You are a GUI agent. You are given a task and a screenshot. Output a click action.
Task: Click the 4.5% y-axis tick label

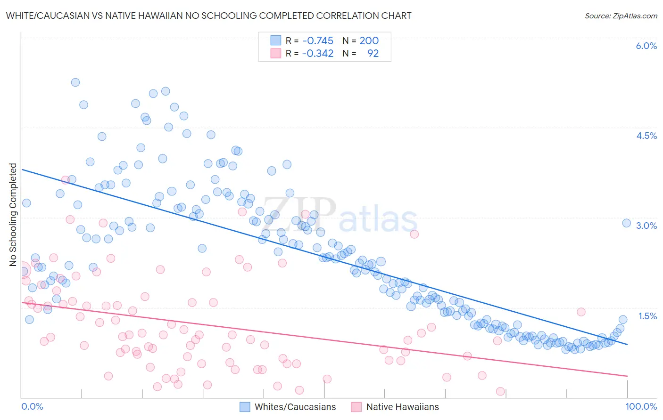(x=646, y=136)
